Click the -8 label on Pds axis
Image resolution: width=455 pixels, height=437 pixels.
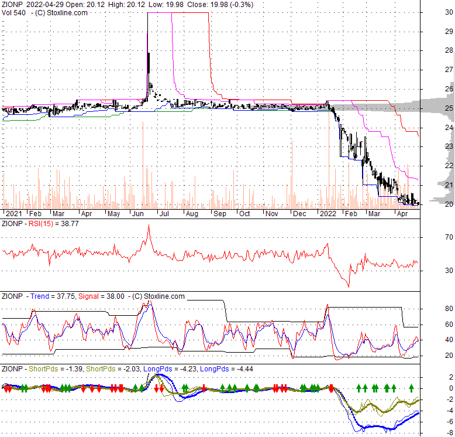point(450,433)
